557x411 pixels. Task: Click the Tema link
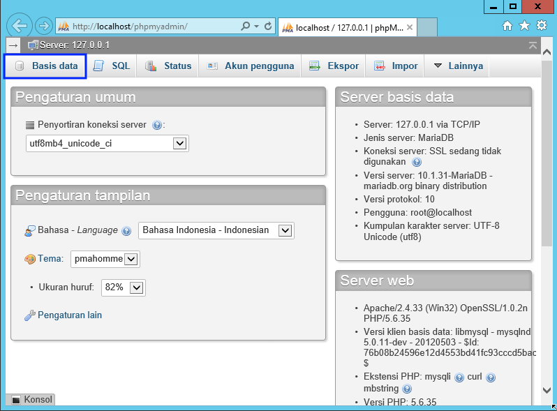click(50, 259)
